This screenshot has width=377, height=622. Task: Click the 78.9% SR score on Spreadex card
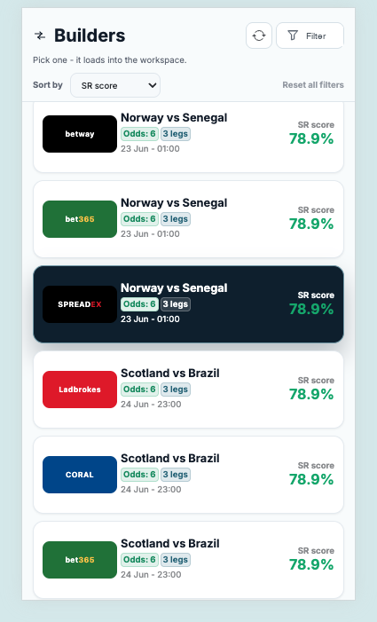[311, 309]
